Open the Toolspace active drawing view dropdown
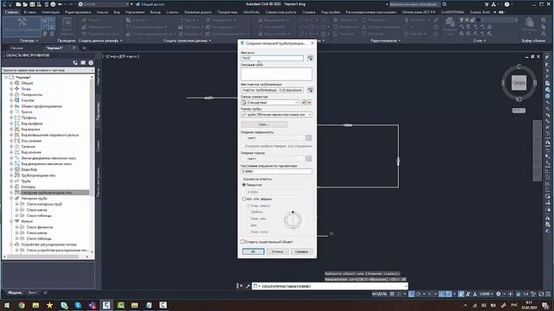The height and width of the screenshot is (311, 554). 48,70
